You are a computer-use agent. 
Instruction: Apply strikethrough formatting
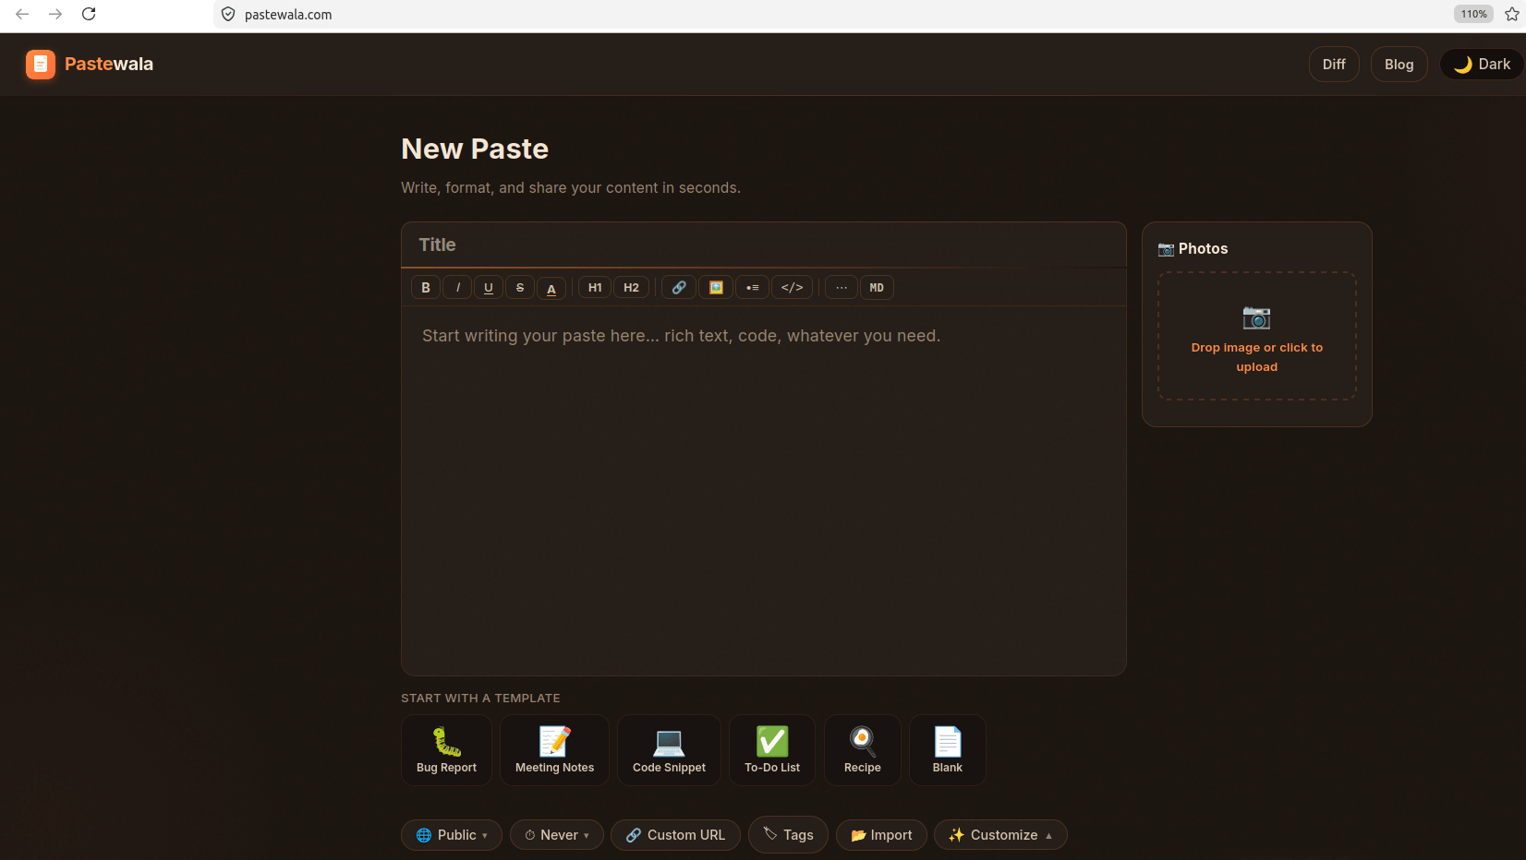coord(520,288)
